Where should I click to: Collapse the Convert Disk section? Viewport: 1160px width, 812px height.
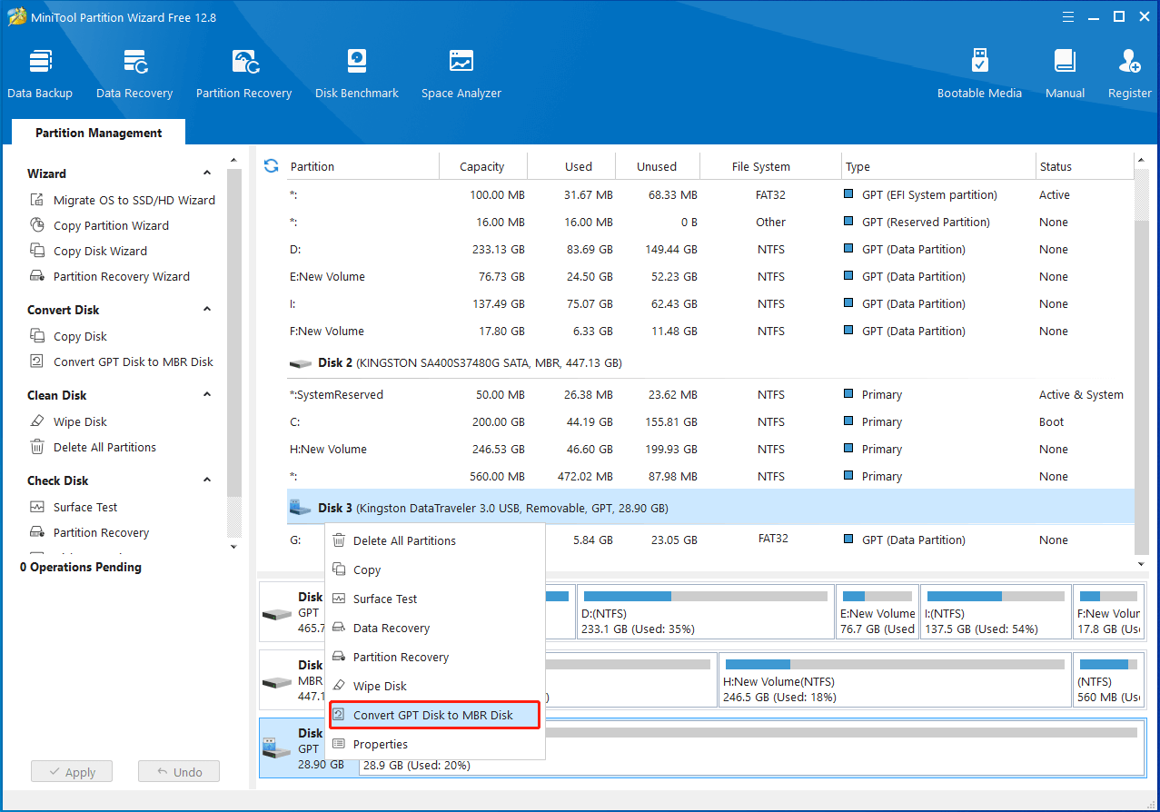click(207, 310)
